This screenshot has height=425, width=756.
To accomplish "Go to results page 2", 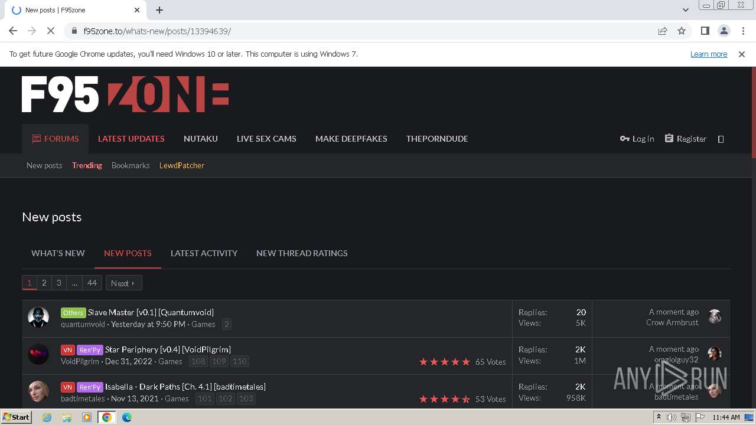I will pos(44,283).
